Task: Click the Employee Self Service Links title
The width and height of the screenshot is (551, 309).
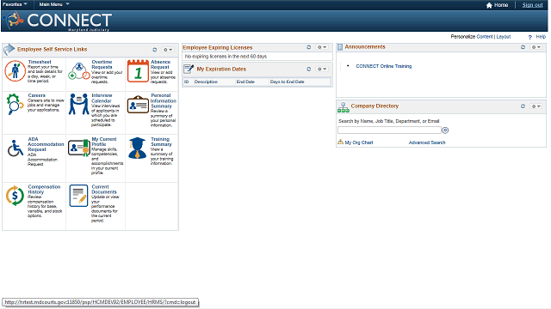Action: tap(52, 50)
